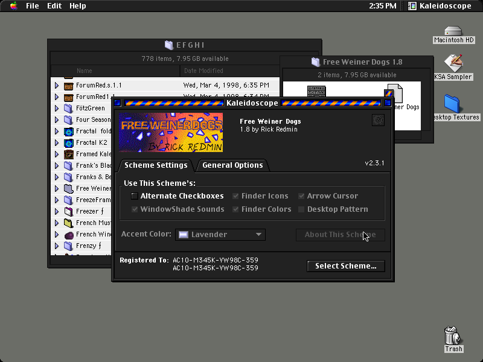
Task: Select the FötzGreen folder icon
Action: tap(68, 109)
